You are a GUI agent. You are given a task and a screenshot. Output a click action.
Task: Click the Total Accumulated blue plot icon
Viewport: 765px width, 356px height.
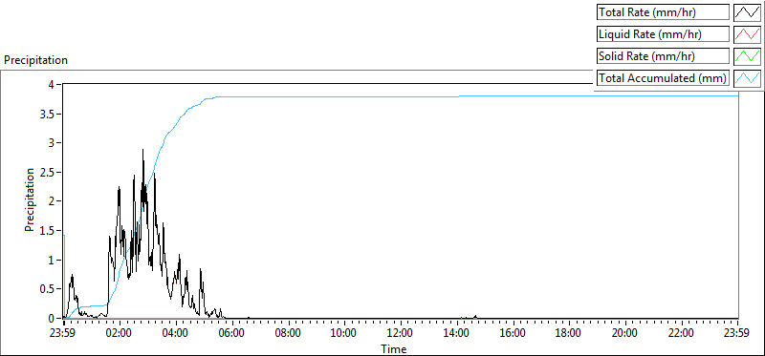pyautogui.click(x=747, y=78)
